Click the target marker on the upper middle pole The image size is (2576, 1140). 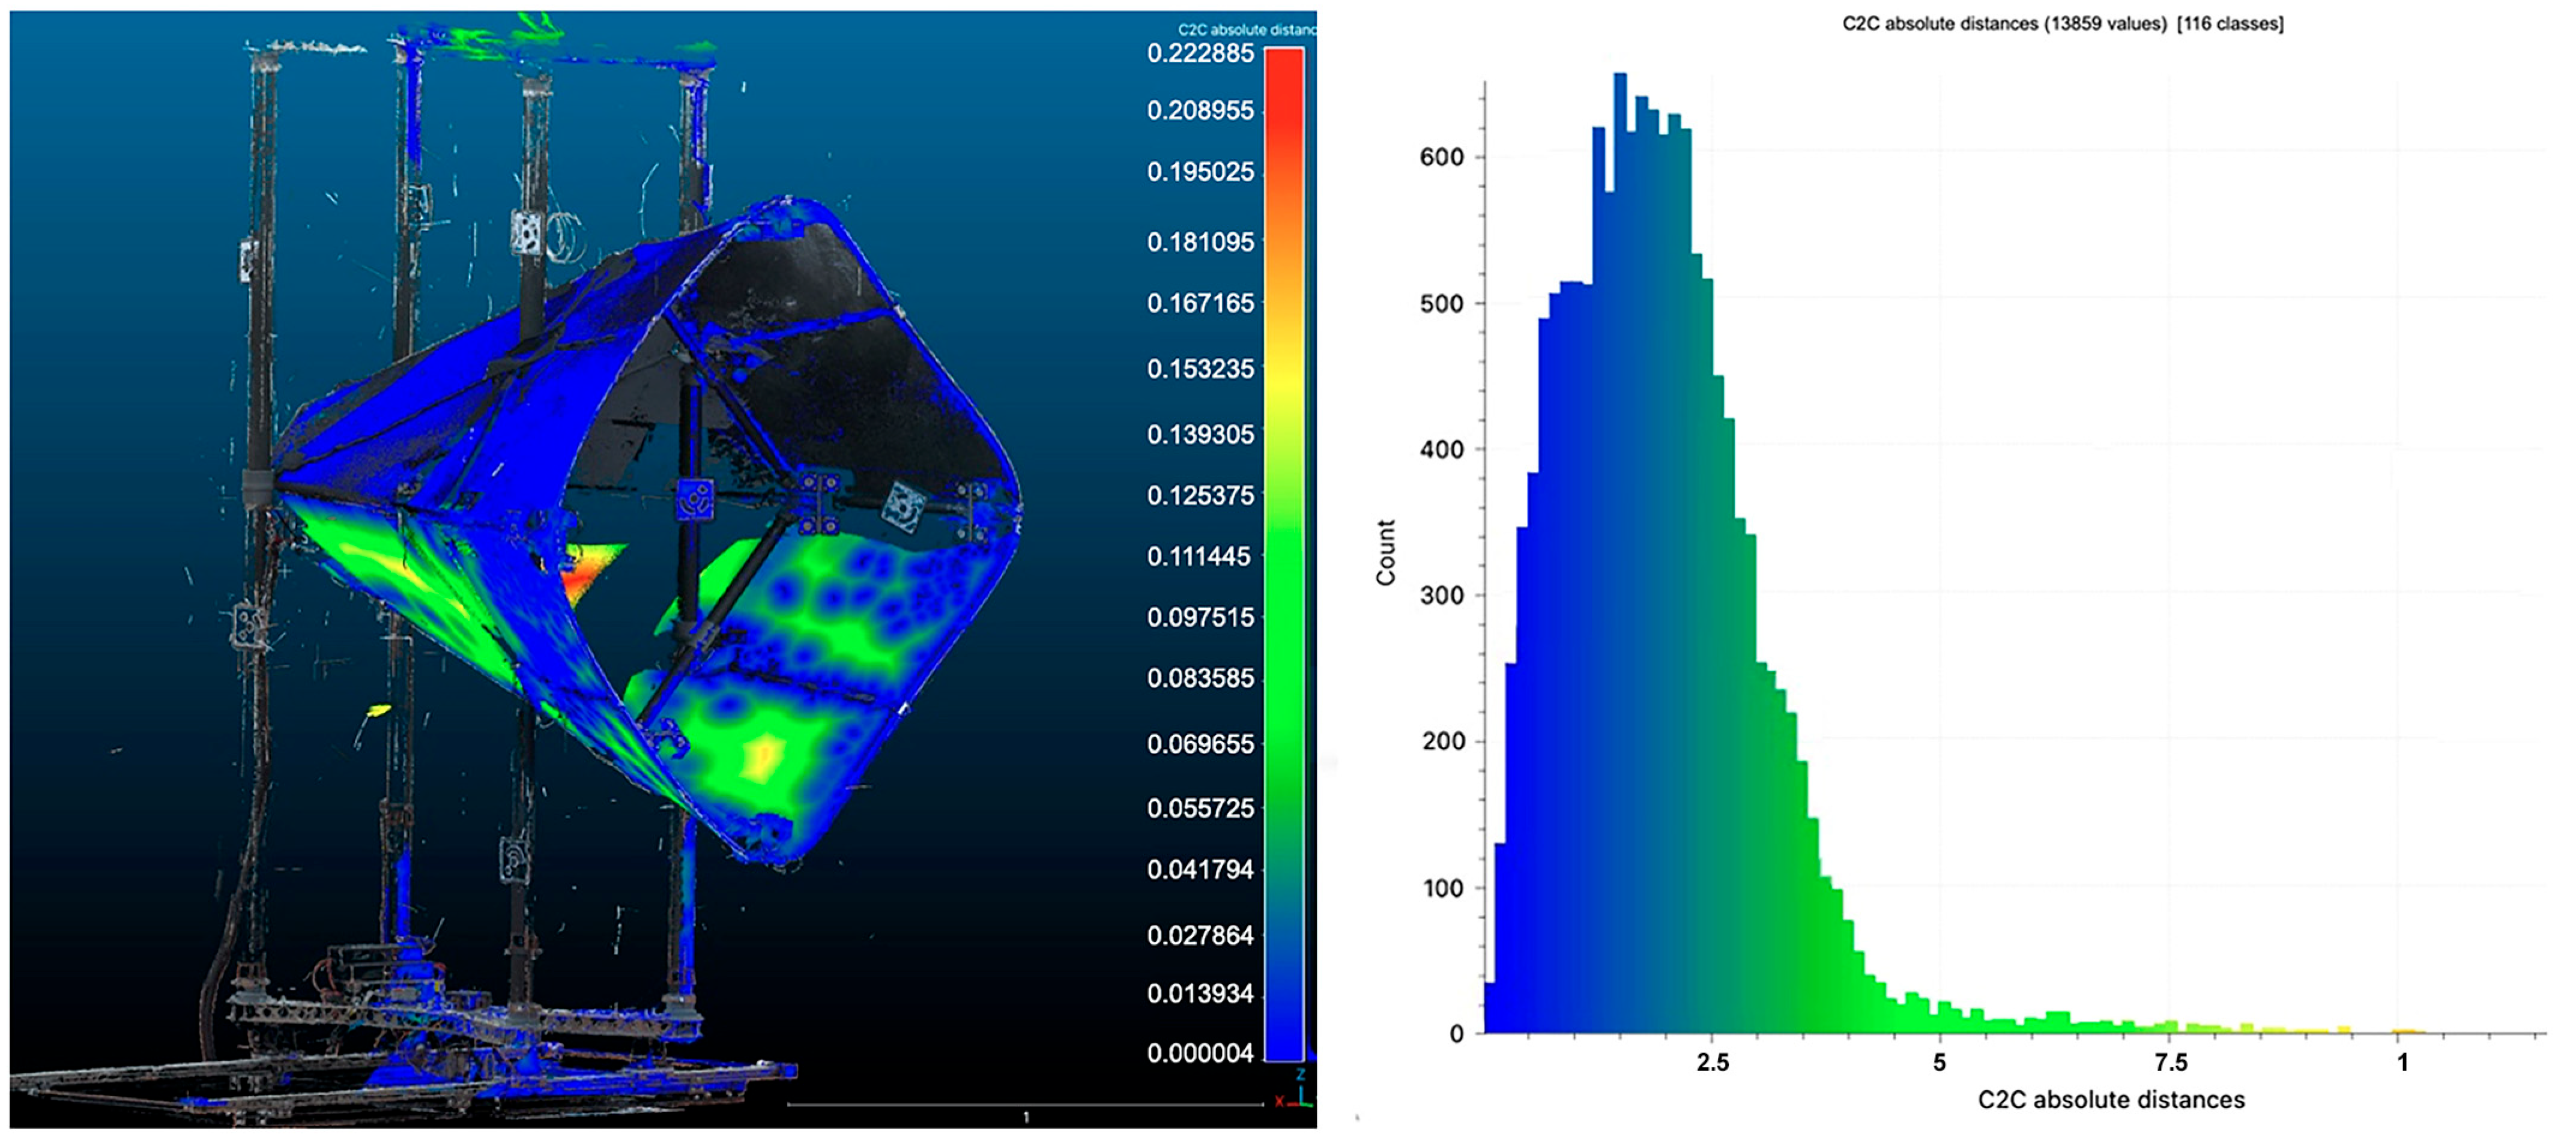pyautogui.click(x=526, y=232)
